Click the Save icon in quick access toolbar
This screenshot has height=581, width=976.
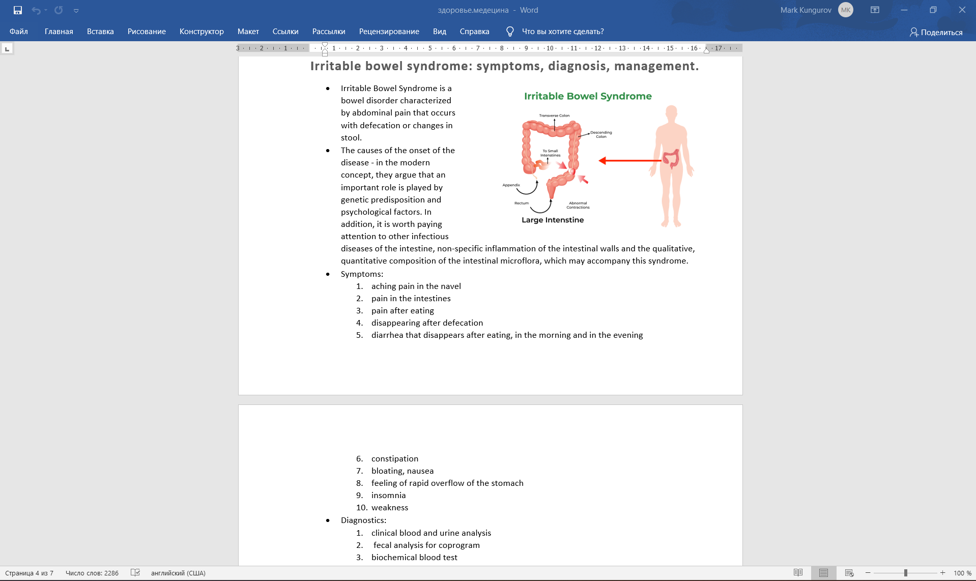[18, 10]
